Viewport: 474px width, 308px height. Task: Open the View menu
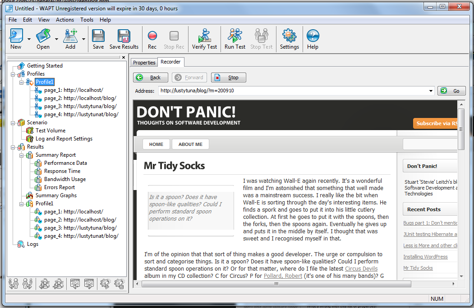(44, 20)
